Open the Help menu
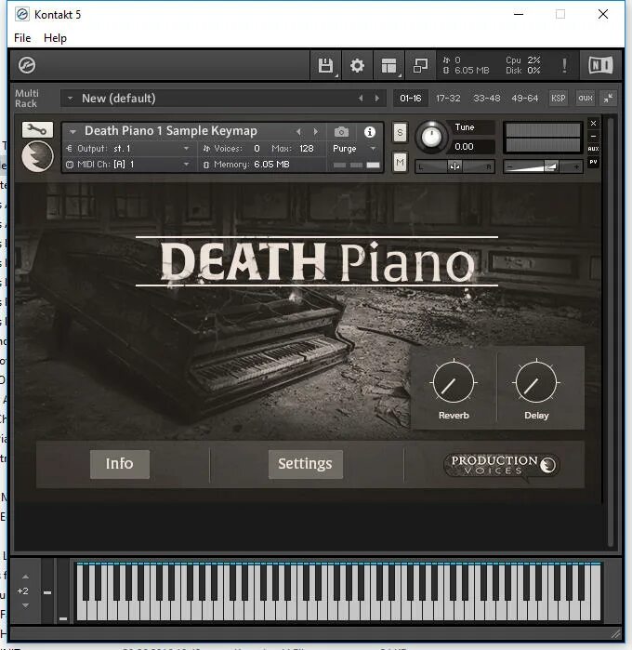The height and width of the screenshot is (650, 632). click(x=55, y=38)
